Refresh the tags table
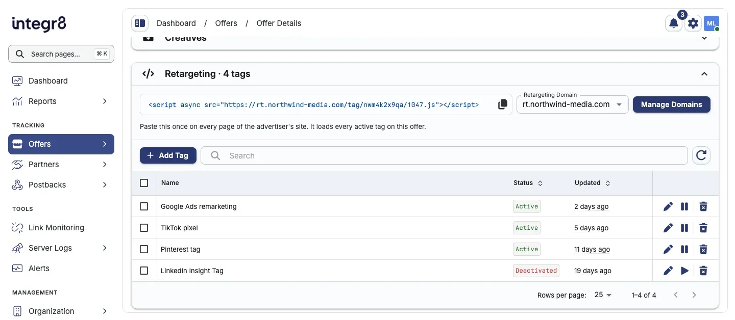 [x=701, y=155]
